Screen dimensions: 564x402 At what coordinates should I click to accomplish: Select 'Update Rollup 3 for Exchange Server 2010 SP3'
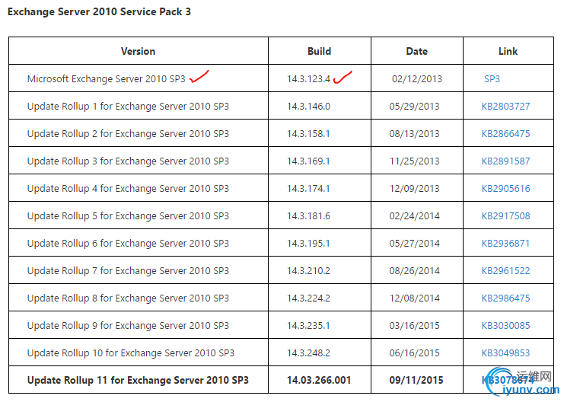click(128, 161)
